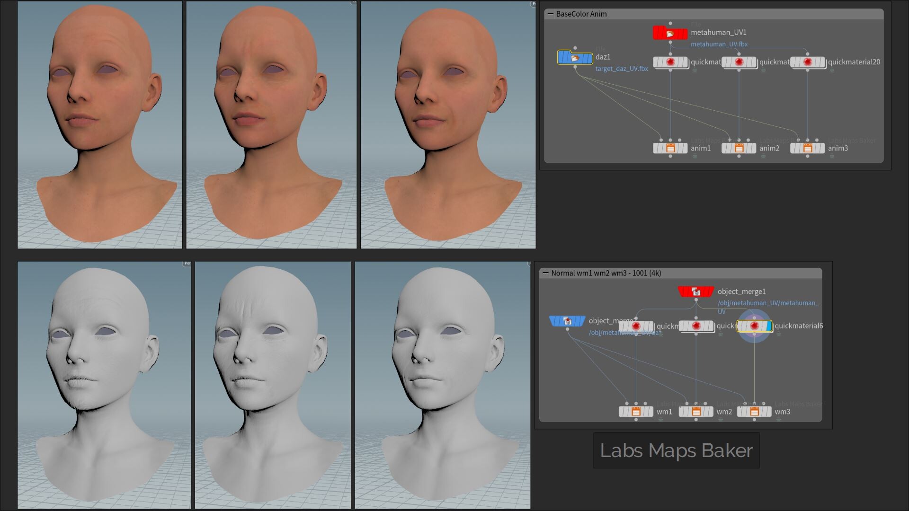Select the wm1 Maps Baker node icon
909x511 pixels.
click(x=636, y=412)
